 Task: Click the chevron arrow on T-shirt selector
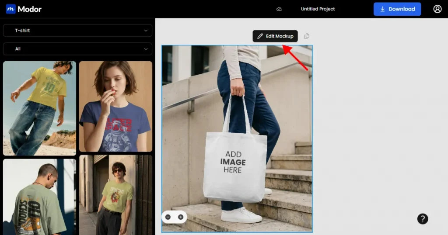pos(146,31)
